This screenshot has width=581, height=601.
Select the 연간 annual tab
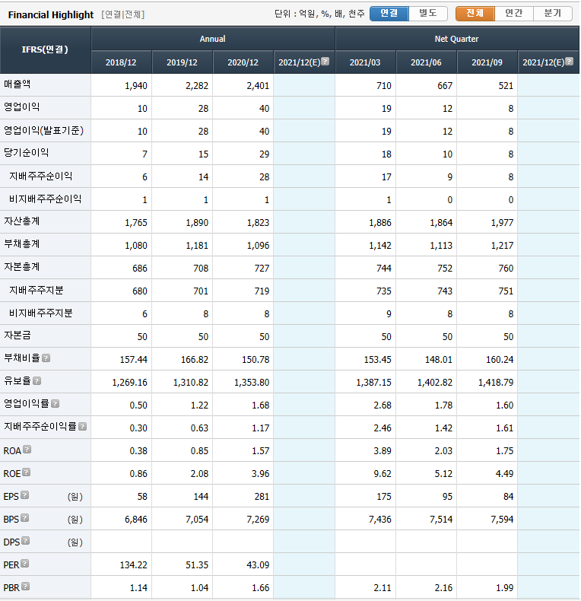point(514,14)
